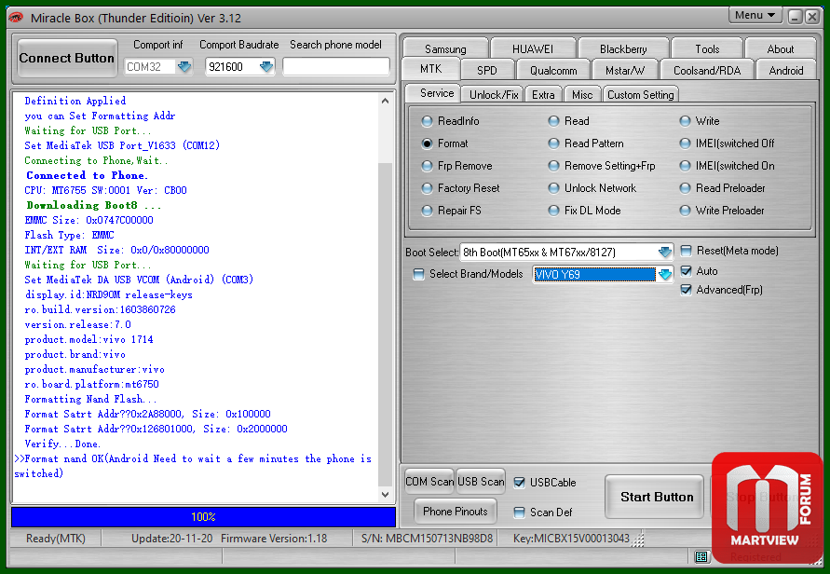Image resolution: width=830 pixels, height=574 pixels.
Task: Select the MTK tab
Action: 431,69
